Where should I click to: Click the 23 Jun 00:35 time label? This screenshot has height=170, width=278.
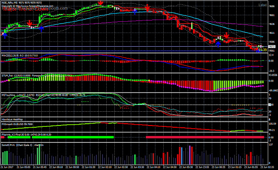tap(218, 167)
